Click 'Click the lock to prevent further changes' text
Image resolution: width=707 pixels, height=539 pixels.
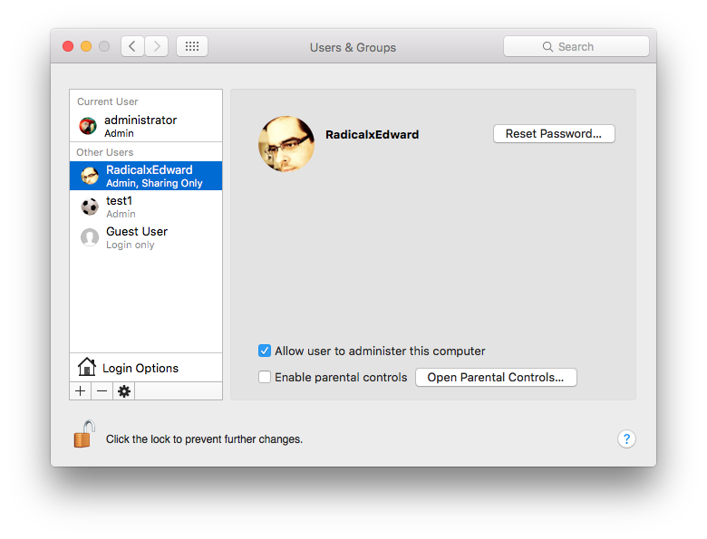pos(204,439)
